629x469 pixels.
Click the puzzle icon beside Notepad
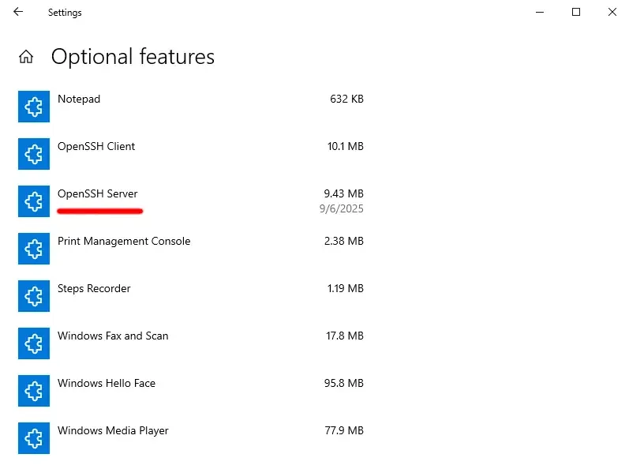(x=34, y=107)
